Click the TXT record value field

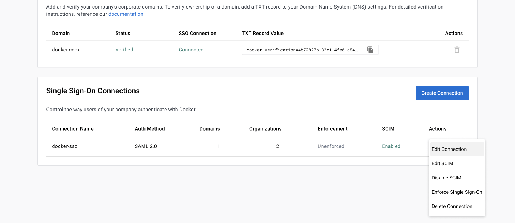[x=310, y=50]
